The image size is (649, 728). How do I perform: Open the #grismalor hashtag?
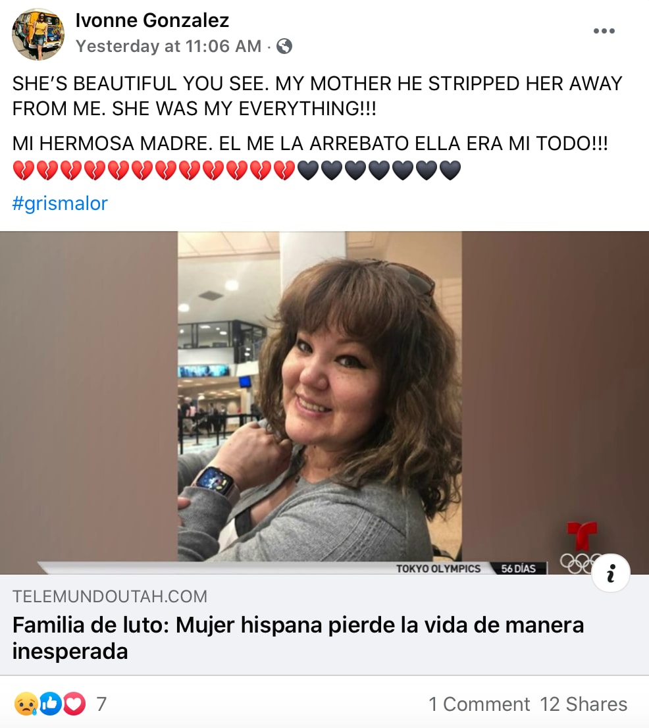60,203
